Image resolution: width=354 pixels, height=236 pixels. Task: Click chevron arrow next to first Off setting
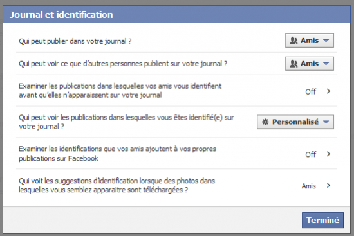coord(328,91)
